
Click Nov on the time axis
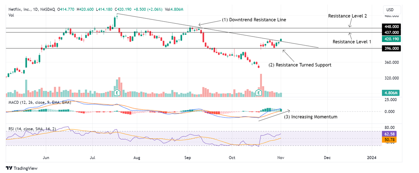281,158
